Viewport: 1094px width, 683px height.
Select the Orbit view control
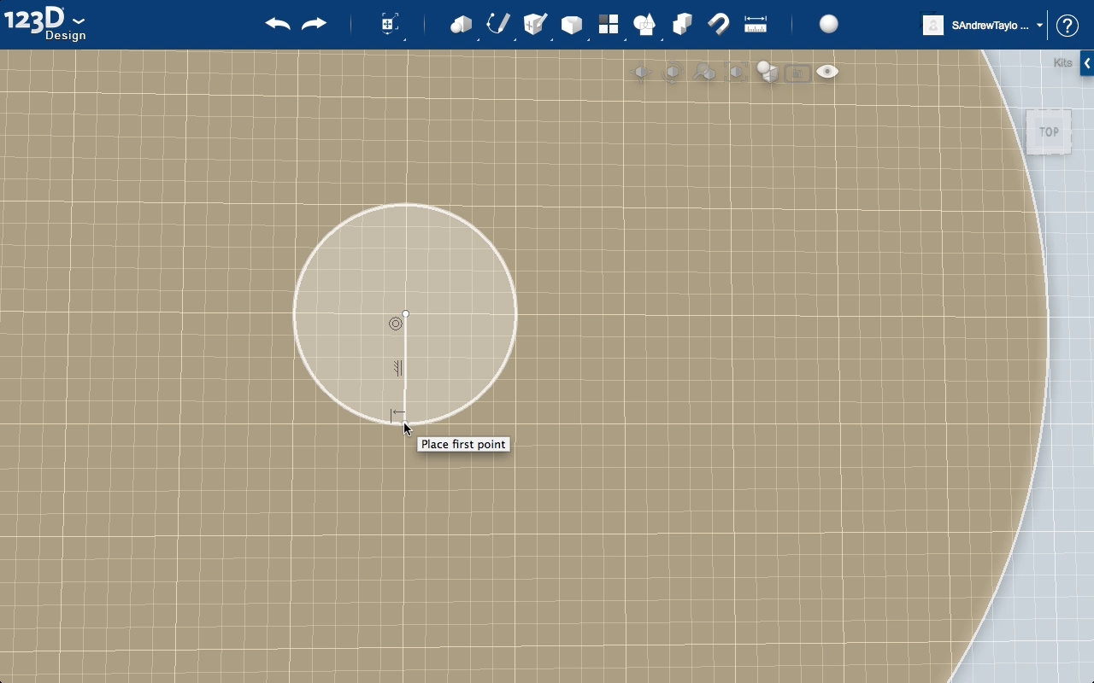click(x=673, y=73)
